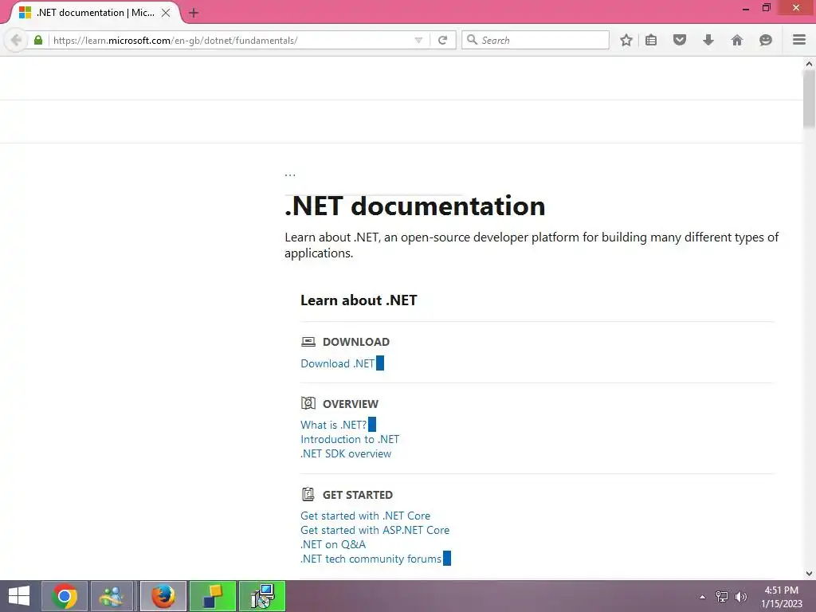The height and width of the screenshot is (612, 816).
Task: Click the browser Back arrow button
Action: coord(16,40)
